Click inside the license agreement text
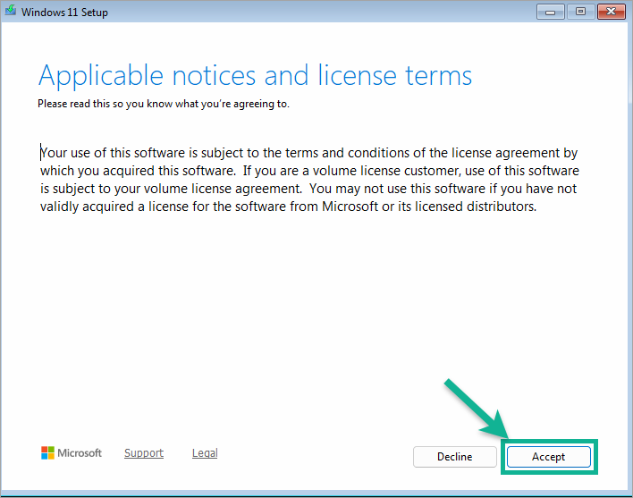633x498 pixels. click(x=309, y=180)
